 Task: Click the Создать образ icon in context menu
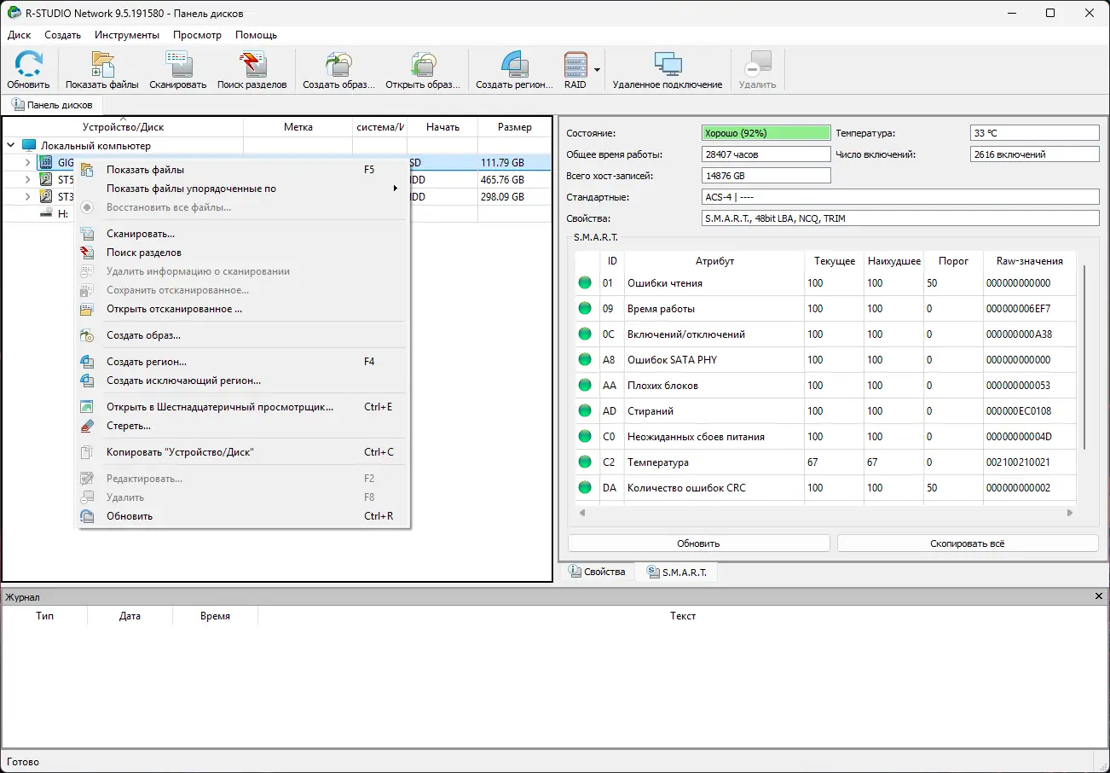pyautogui.click(x=87, y=335)
